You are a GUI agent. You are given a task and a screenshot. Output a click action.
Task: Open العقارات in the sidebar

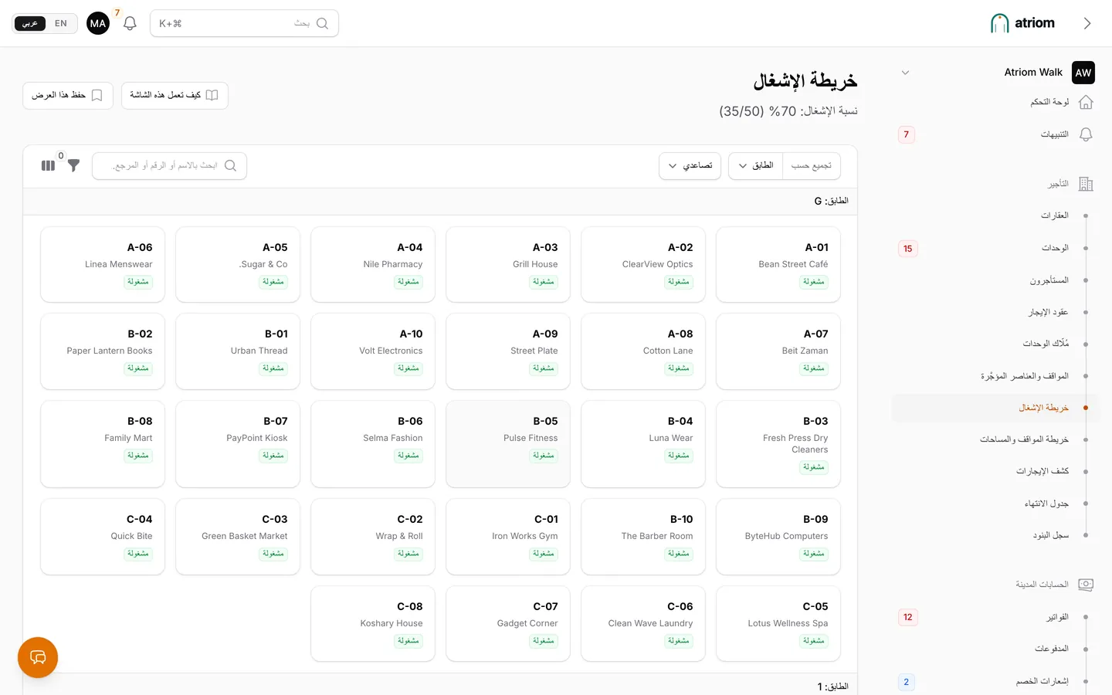point(995,215)
